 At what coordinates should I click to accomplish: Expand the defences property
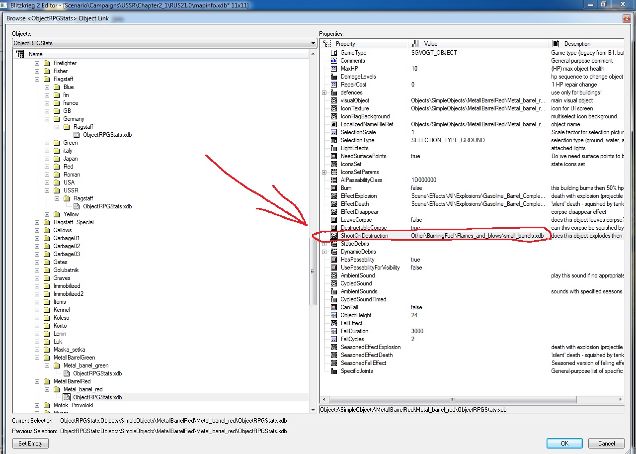(324, 92)
